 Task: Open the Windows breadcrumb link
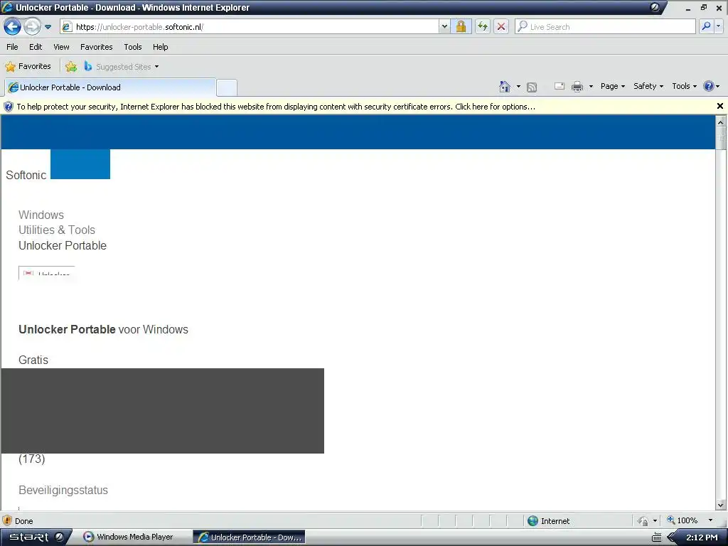[41, 215]
